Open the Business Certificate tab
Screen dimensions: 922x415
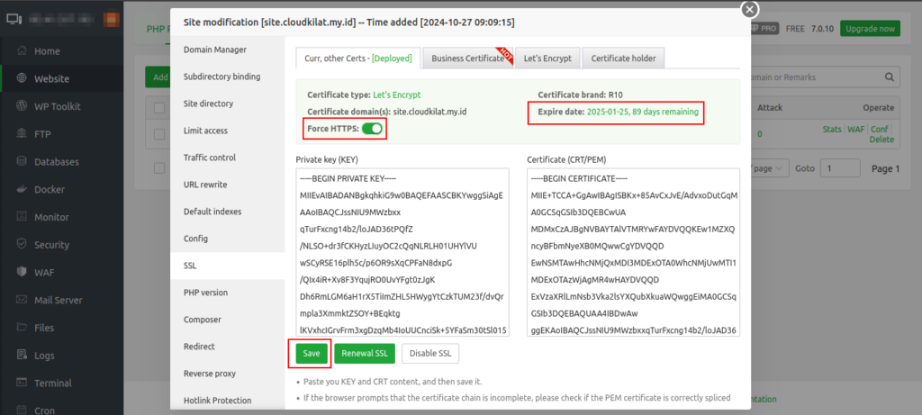click(467, 59)
